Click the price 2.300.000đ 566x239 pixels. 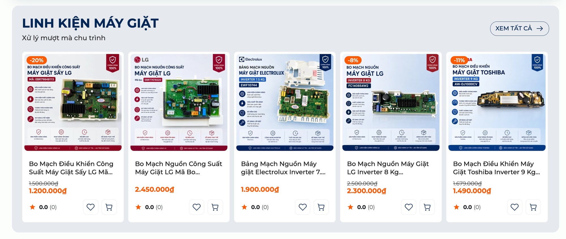pos(366,191)
